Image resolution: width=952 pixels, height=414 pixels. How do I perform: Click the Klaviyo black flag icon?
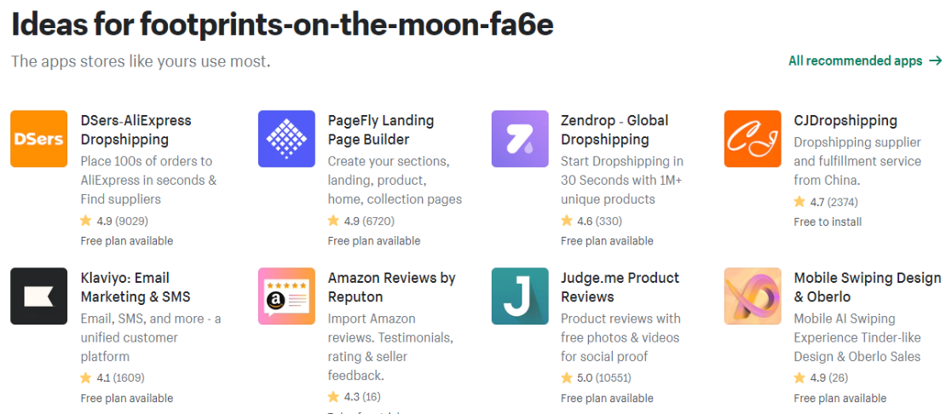(x=39, y=296)
